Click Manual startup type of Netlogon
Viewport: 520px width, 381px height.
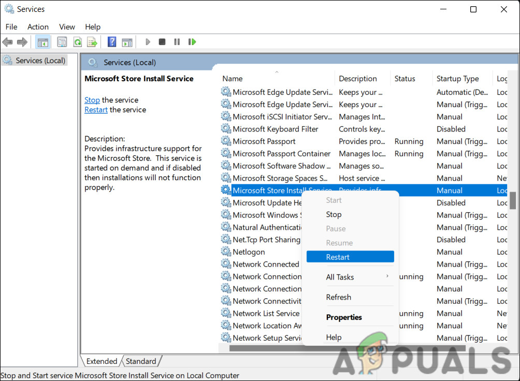[450, 252]
